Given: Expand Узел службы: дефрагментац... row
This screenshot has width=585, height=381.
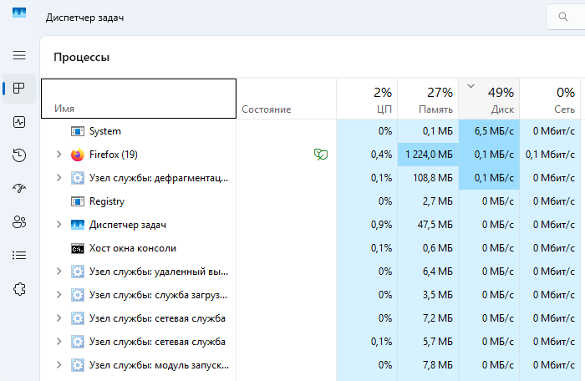Looking at the screenshot, I should (x=58, y=178).
